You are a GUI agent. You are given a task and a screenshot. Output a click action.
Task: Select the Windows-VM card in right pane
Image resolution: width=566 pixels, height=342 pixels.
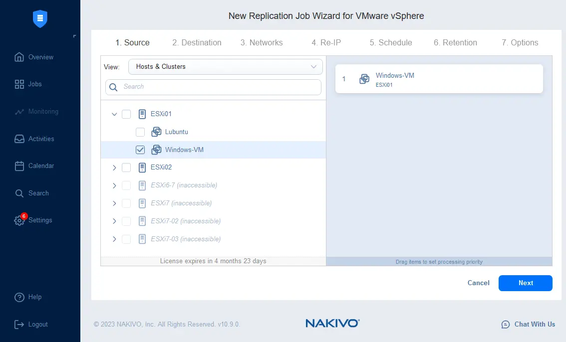click(x=439, y=79)
